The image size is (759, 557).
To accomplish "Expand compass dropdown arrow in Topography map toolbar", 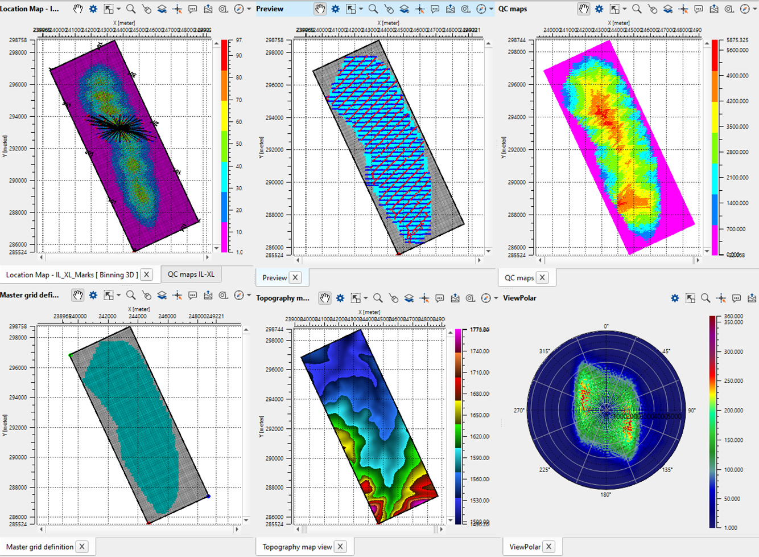I will tap(496, 298).
